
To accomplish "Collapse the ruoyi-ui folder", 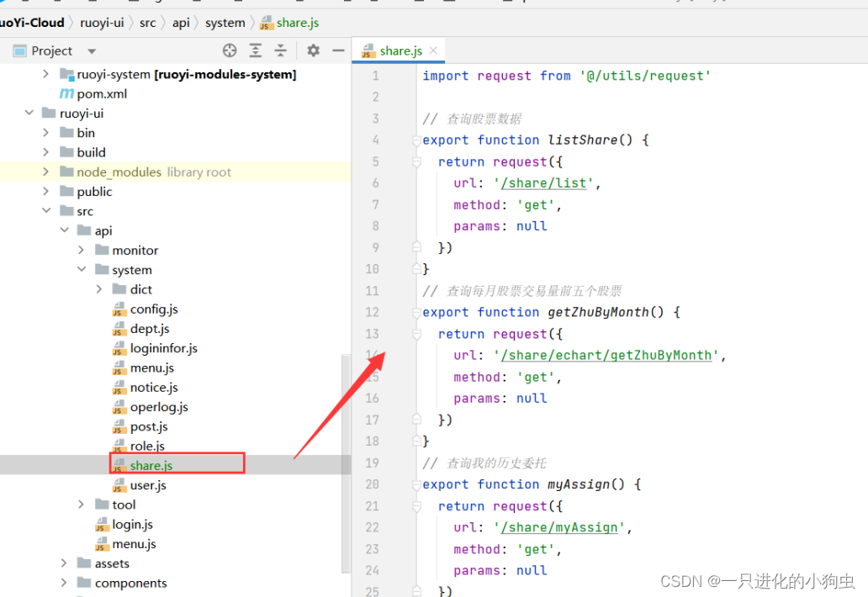I will tap(29, 114).
